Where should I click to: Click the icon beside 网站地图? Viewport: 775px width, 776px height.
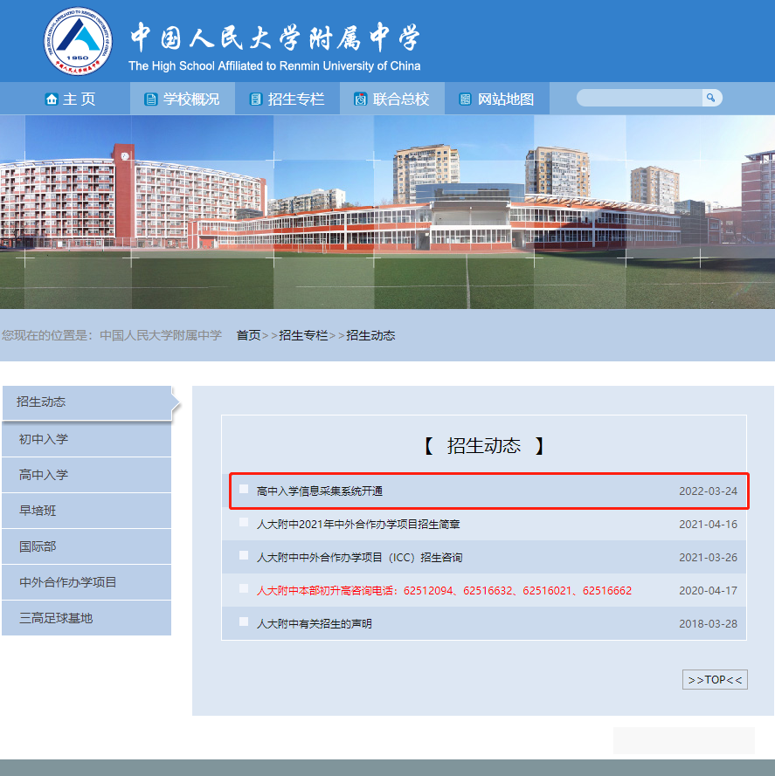click(465, 100)
